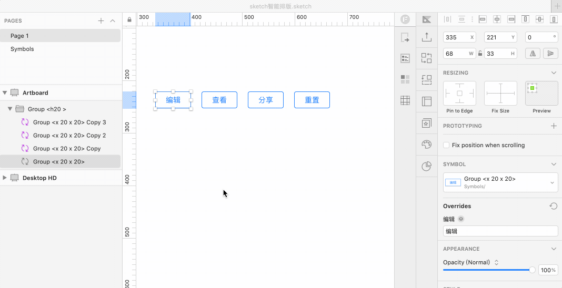The width and height of the screenshot is (562, 288).
Task: Click the 编辑 override text field
Action: tap(500, 231)
